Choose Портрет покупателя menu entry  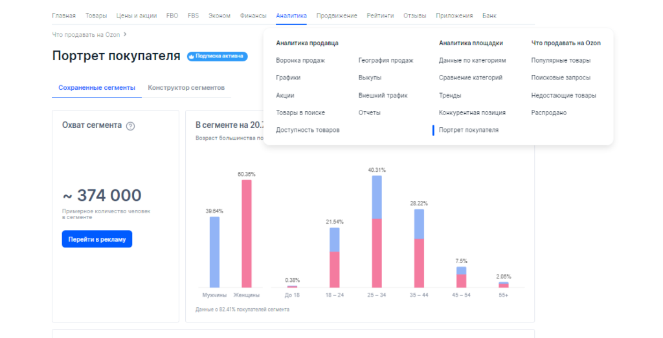pos(468,130)
